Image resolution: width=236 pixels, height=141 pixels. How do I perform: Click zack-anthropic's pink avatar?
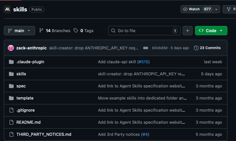pyautogui.click(x=11, y=48)
